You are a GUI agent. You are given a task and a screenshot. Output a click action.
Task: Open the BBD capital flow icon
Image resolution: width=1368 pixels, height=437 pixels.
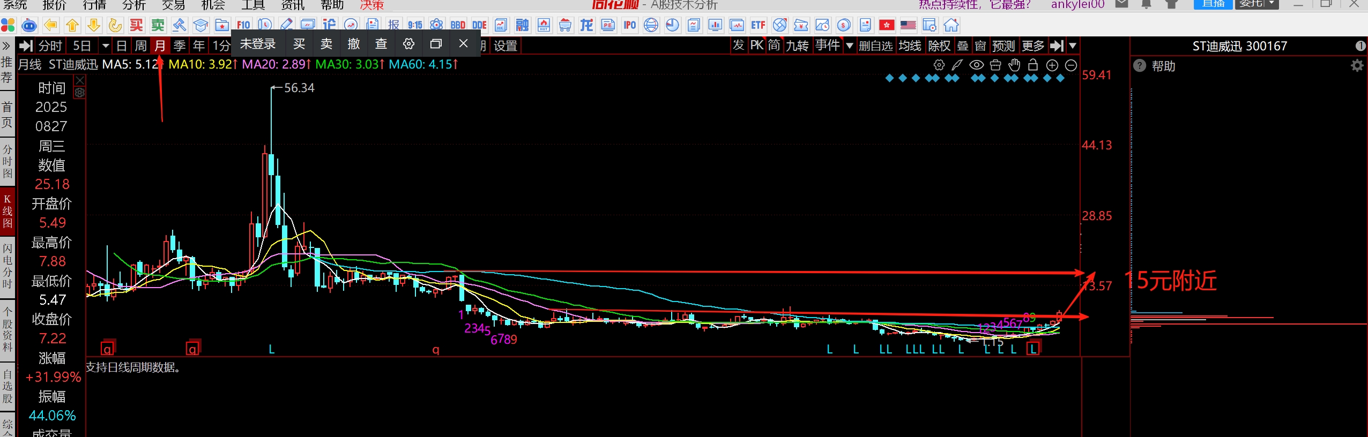458,25
